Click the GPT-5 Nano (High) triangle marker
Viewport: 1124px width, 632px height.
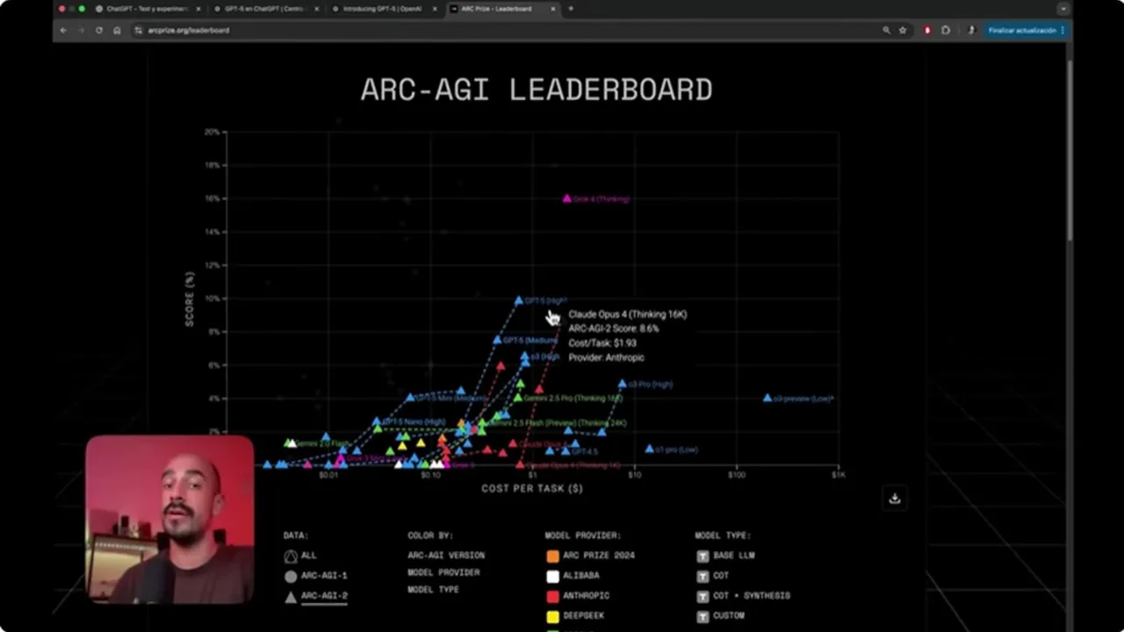tap(377, 421)
